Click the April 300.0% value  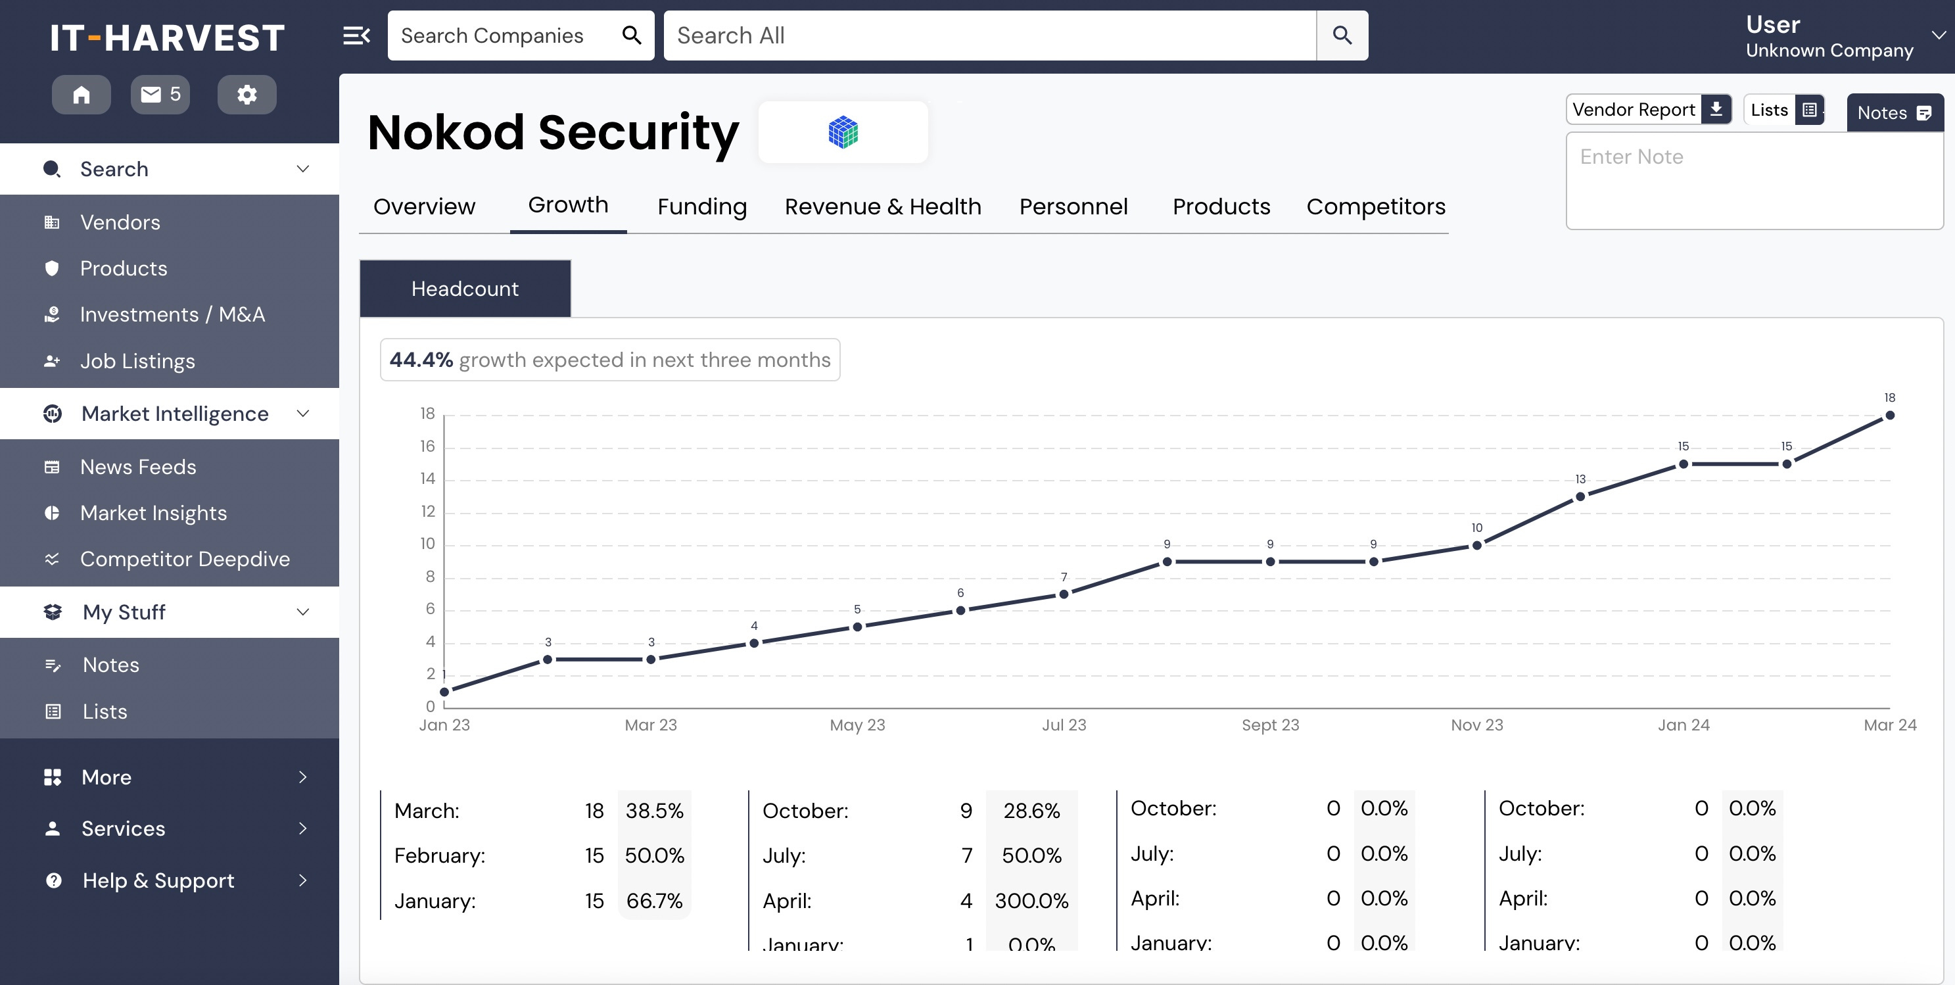point(1031,901)
